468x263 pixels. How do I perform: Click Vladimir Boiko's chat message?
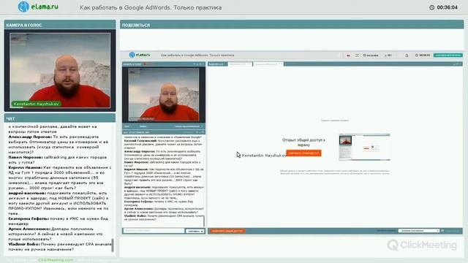[59, 247]
